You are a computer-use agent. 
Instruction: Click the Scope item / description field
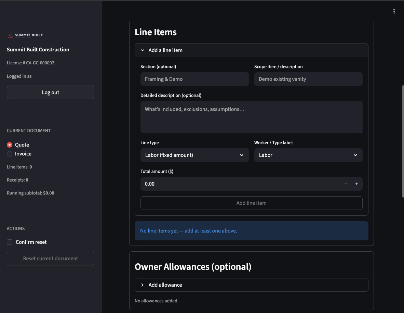click(308, 79)
